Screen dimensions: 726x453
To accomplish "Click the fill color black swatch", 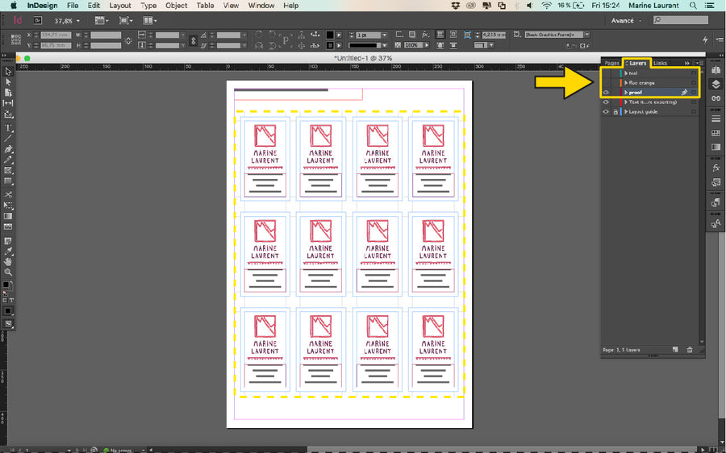I will pos(330,35).
